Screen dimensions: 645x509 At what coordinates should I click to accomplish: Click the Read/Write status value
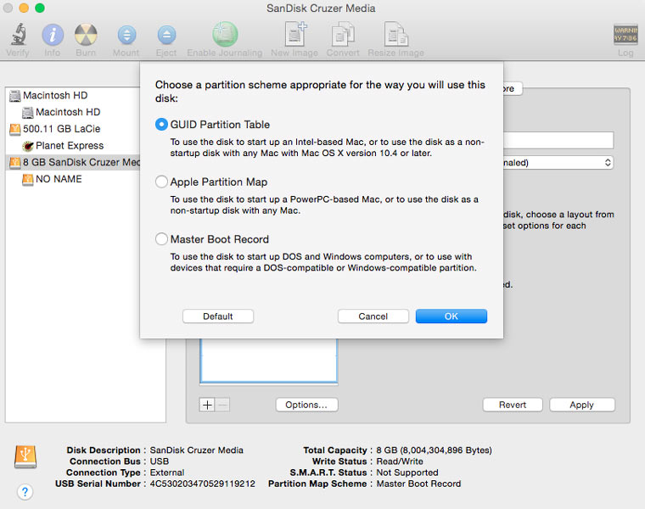click(400, 461)
